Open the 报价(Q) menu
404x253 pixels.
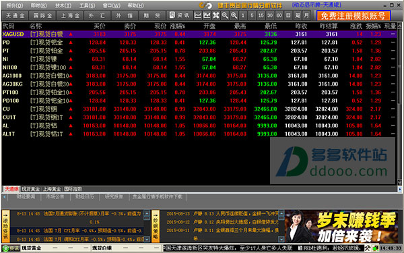[x=14, y=5]
